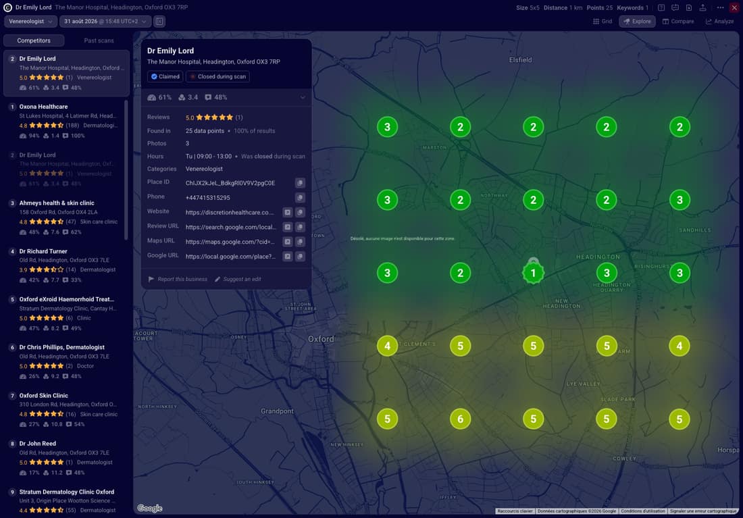Open the Website URL externally

[288, 212]
